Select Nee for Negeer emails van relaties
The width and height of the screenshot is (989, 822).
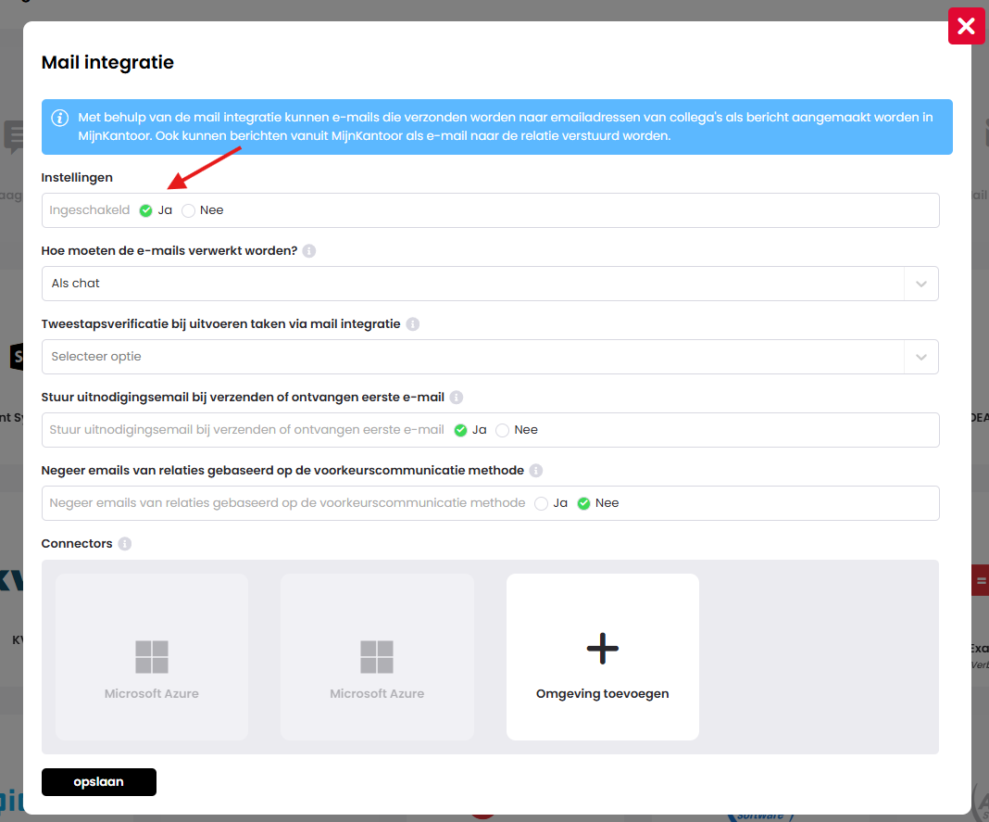pos(583,504)
